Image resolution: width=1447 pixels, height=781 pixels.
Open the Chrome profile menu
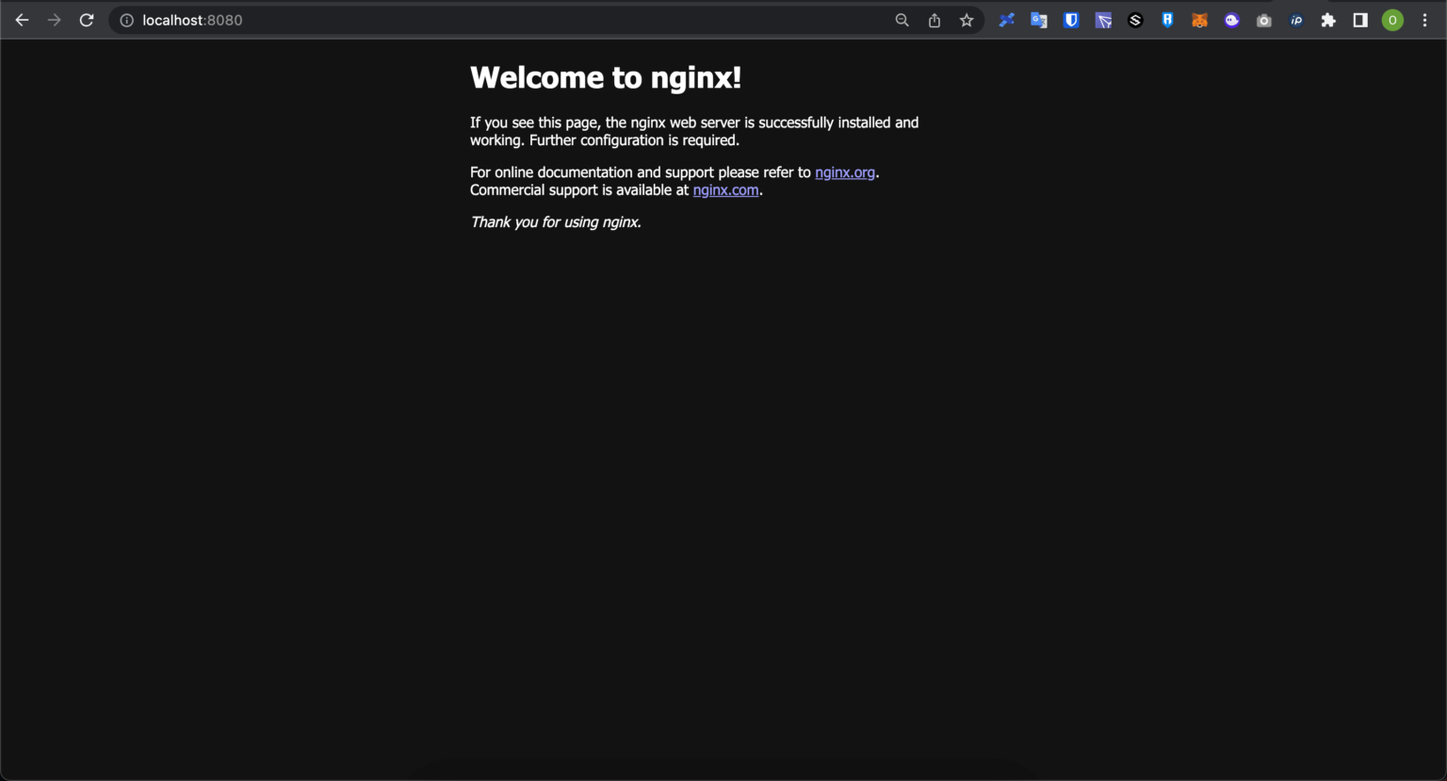(1392, 20)
